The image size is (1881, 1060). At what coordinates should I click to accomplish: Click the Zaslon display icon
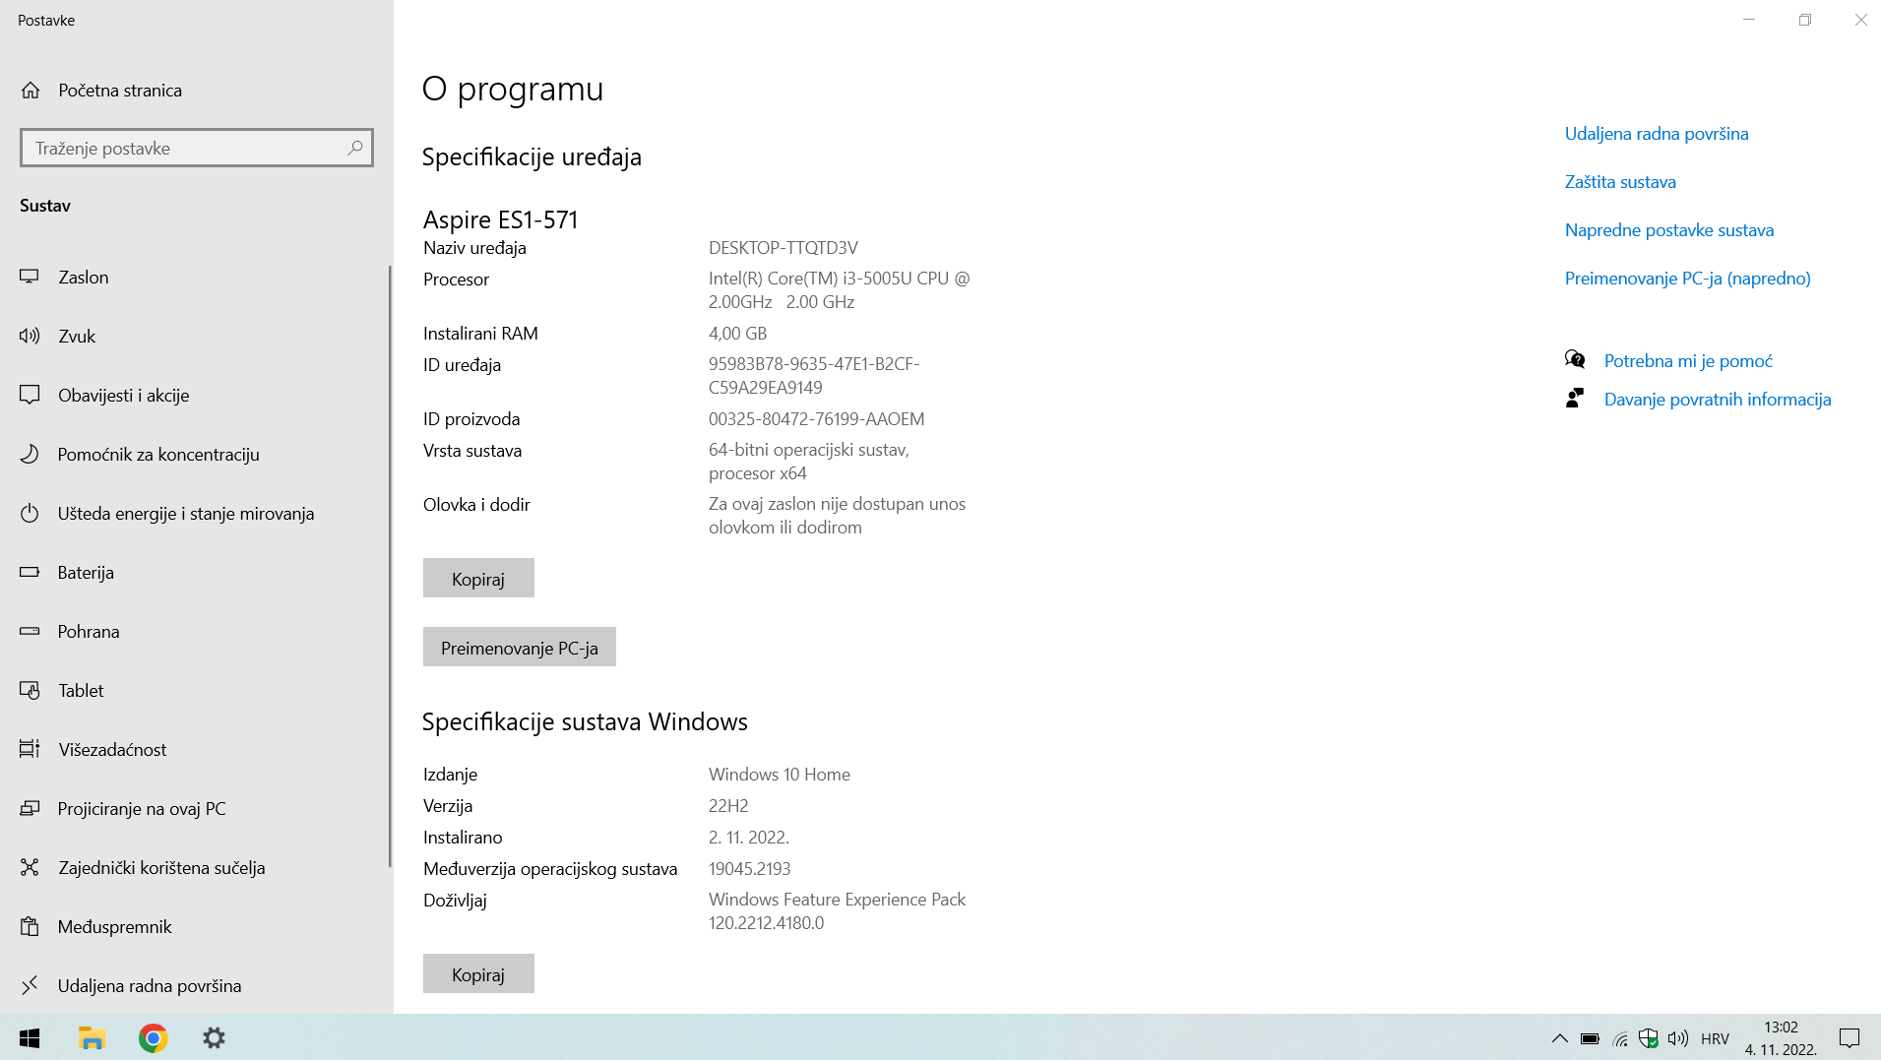point(30,278)
